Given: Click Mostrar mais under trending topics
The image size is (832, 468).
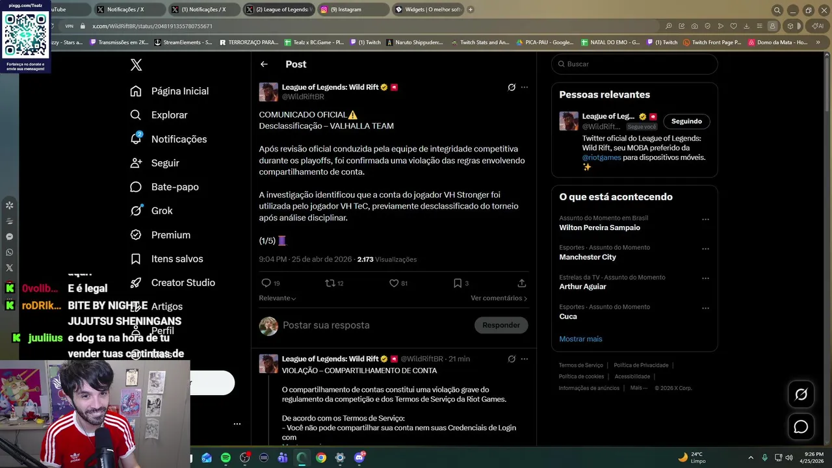Looking at the screenshot, I should (580, 339).
